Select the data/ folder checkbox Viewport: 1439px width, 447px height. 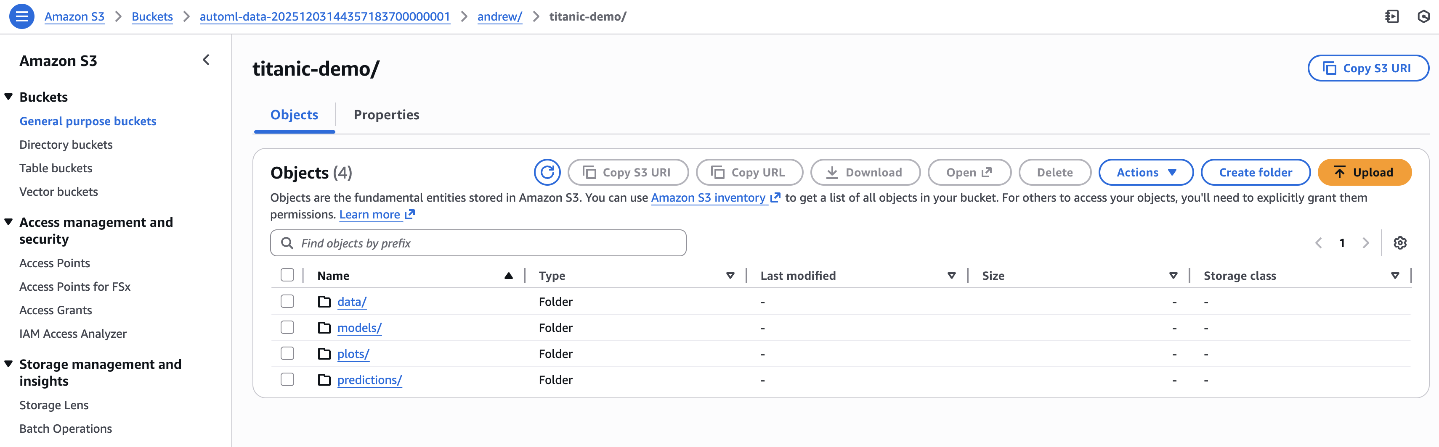[287, 301]
